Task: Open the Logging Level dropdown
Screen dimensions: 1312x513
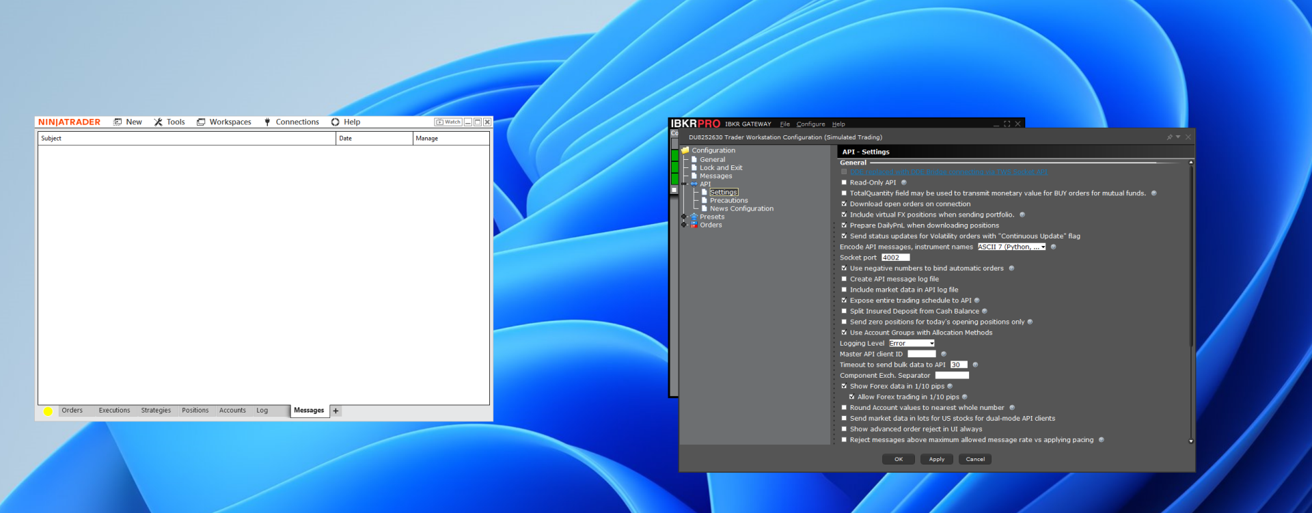Action: [912, 344]
